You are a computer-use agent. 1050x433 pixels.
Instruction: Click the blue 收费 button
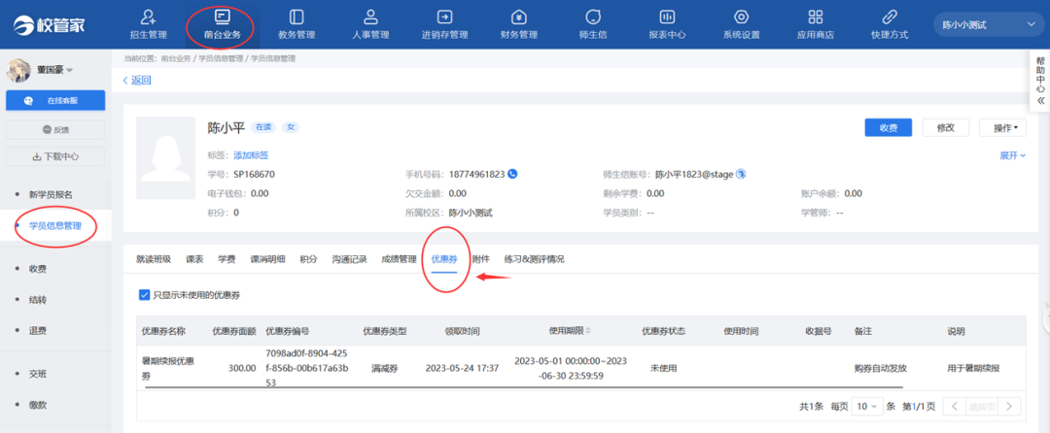(x=888, y=127)
